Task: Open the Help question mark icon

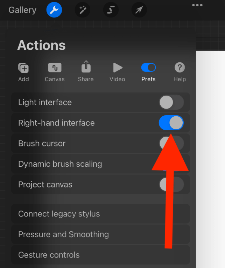Action: [x=180, y=71]
